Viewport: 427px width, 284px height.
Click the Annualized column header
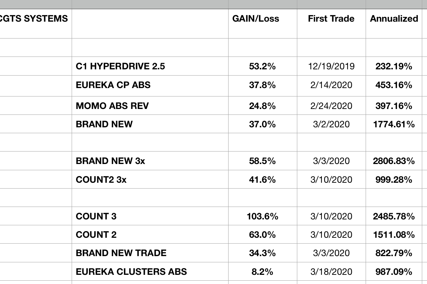[x=394, y=19]
